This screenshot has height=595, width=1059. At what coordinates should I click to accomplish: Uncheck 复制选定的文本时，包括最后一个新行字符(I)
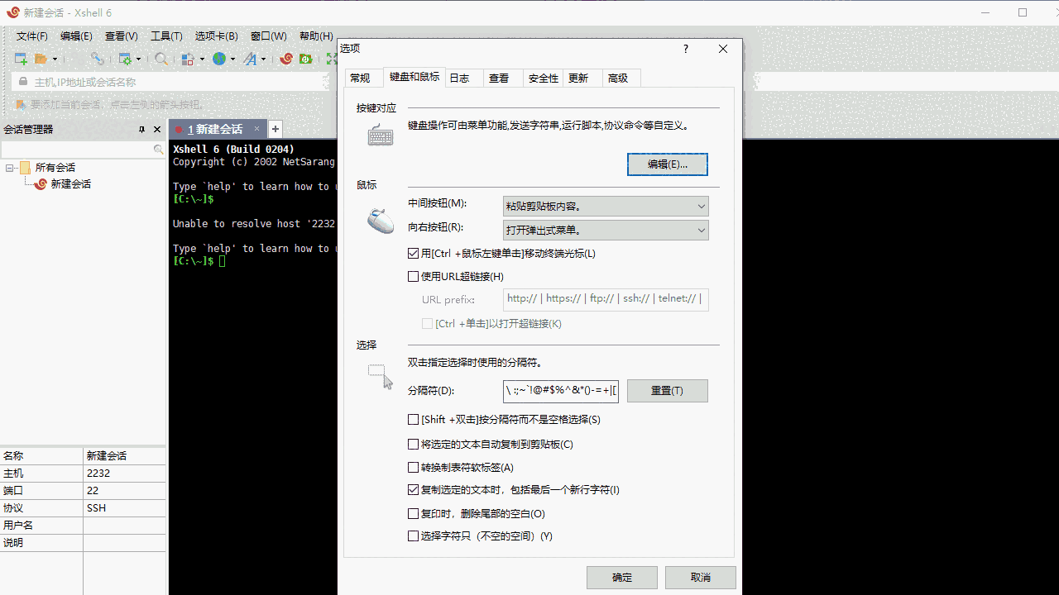[414, 489]
